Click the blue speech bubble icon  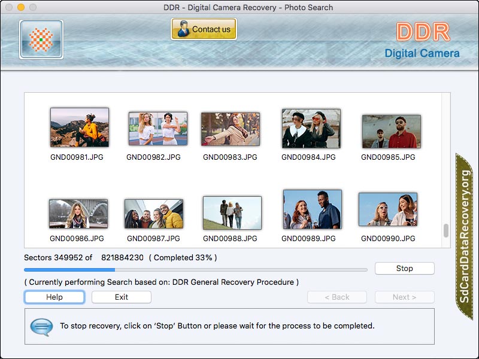40,326
